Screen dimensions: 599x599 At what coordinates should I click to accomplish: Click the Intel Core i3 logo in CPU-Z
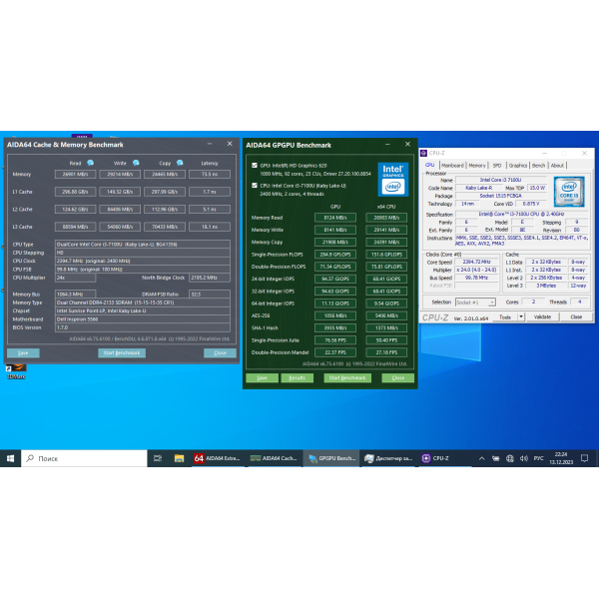pos(569,192)
